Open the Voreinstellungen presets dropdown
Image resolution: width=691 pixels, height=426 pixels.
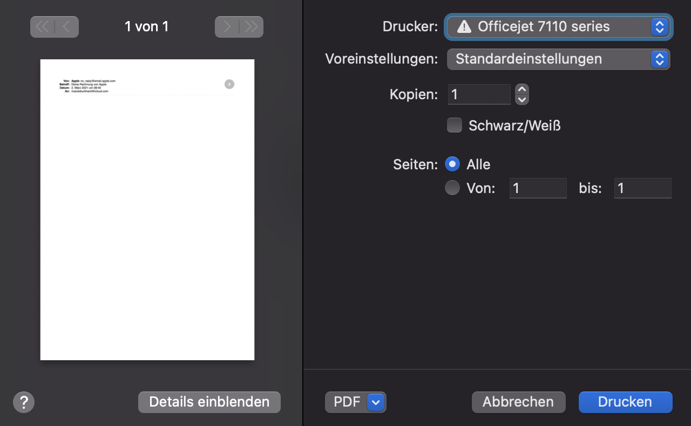[558, 59]
